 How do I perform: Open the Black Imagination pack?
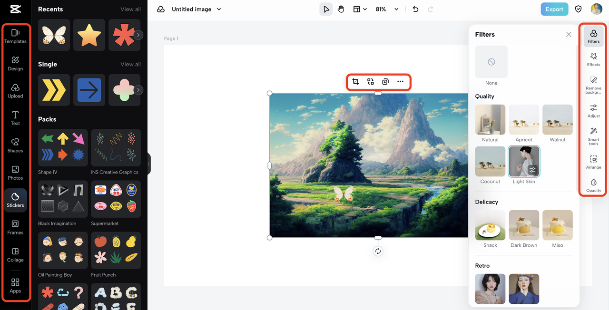coord(63,199)
